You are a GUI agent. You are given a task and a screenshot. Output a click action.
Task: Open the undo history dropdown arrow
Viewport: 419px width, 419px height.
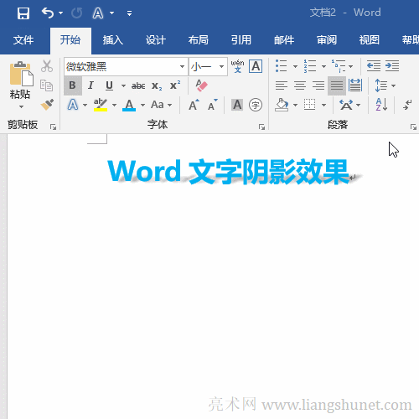[x=60, y=13]
